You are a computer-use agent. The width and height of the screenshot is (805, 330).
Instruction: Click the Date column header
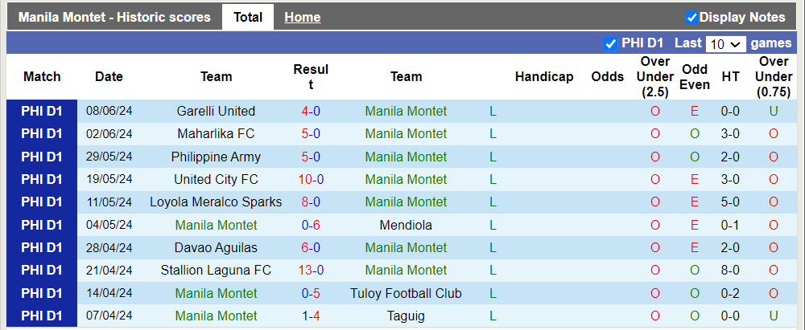tap(109, 77)
